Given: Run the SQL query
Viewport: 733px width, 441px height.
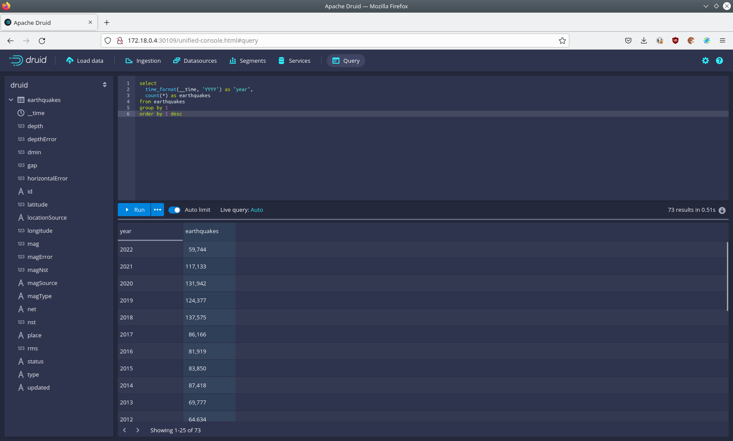Looking at the screenshot, I should [x=134, y=210].
